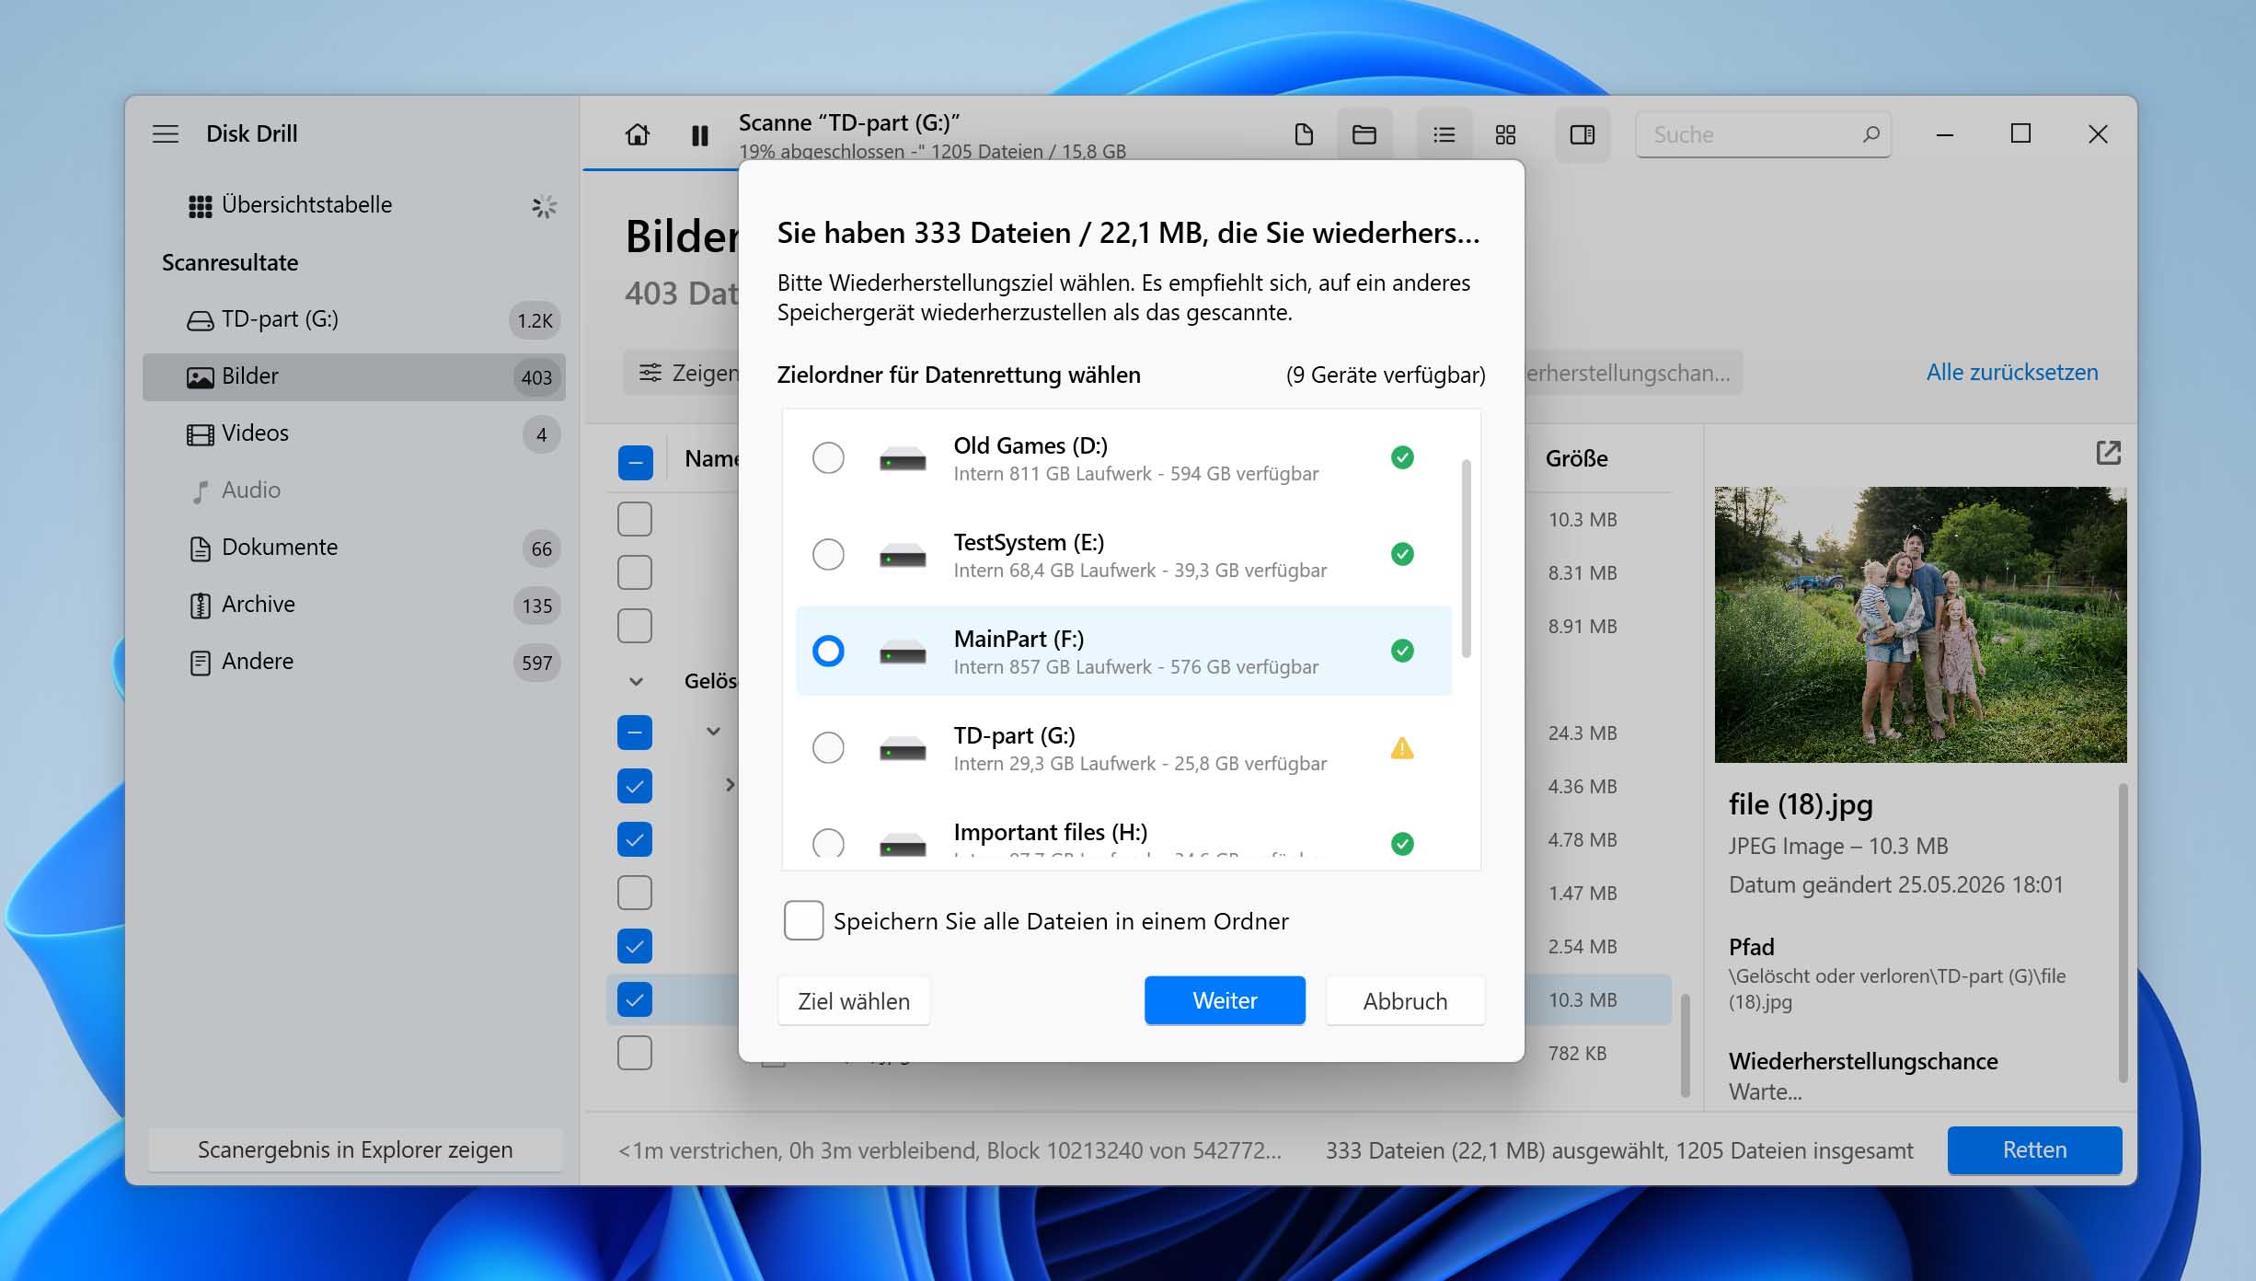This screenshot has height=1281, width=2256.
Task: Open the Dokumente category in the sidebar
Action: pos(354,548)
